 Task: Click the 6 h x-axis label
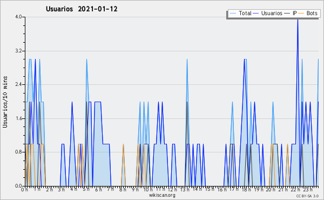tap(98, 190)
